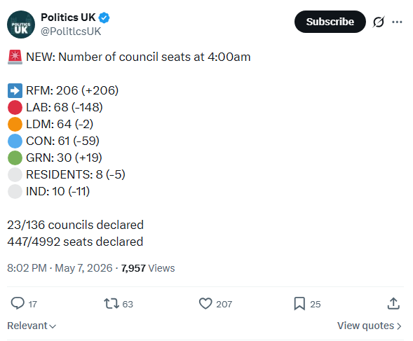Open the Politics UK profile avatar
Screen dimensions: 413x341
click(x=21, y=25)
